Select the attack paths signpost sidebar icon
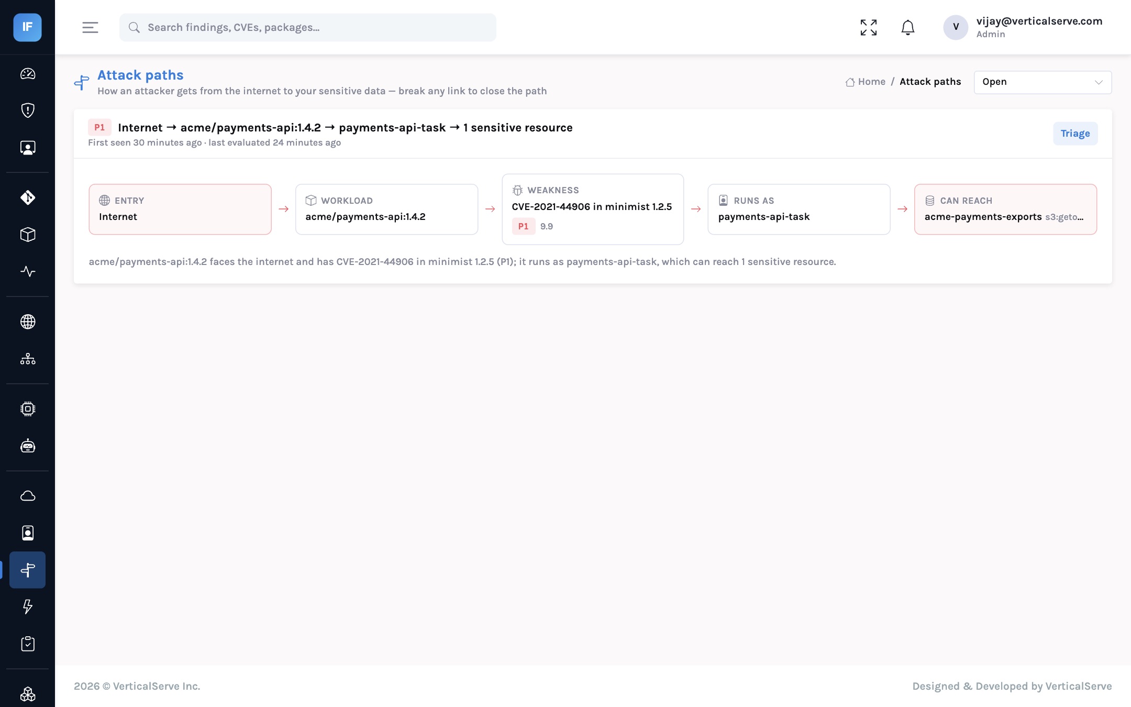 pyautogui.click(x=28, y=570)
